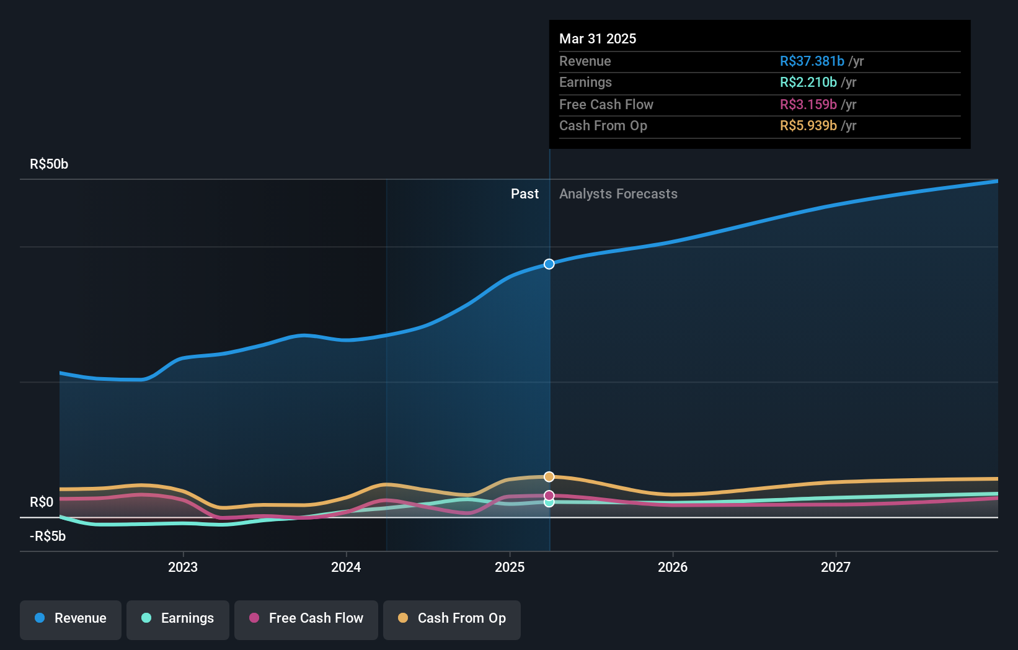Viewport: 1018px width, 650px height.
Task: Click the yellow Cash From Op legend dot
Action: click(404, 618)
